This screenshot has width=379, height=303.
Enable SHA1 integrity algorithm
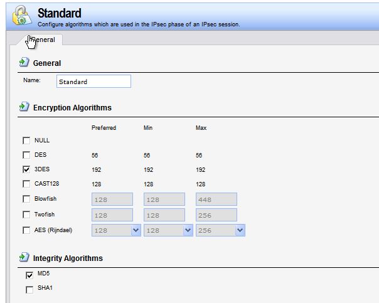[29, 289]
